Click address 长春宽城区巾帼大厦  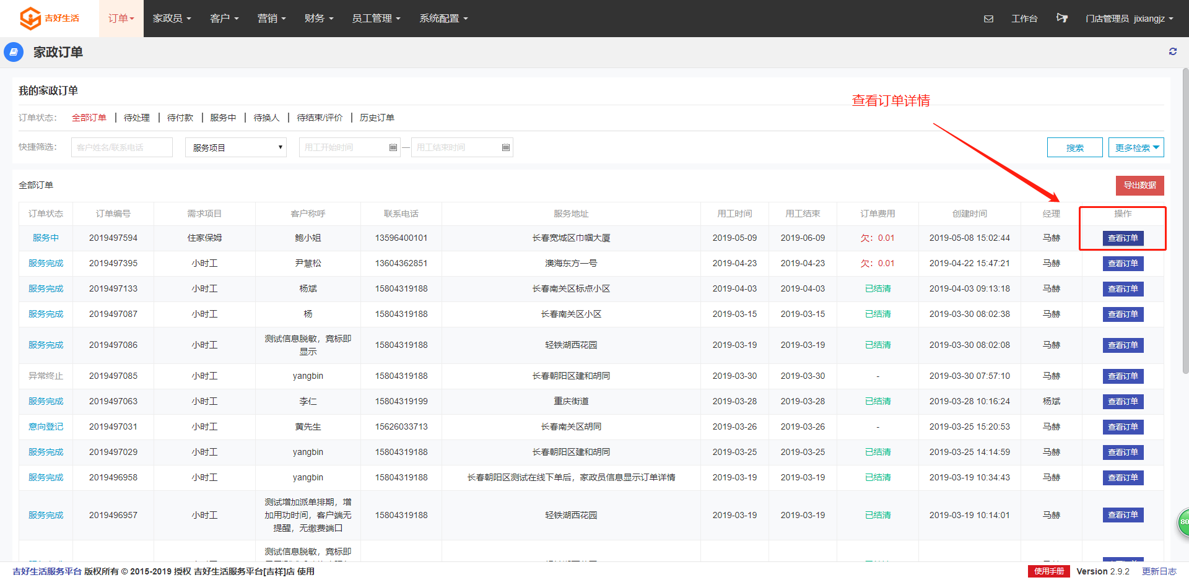pos(571,238)
